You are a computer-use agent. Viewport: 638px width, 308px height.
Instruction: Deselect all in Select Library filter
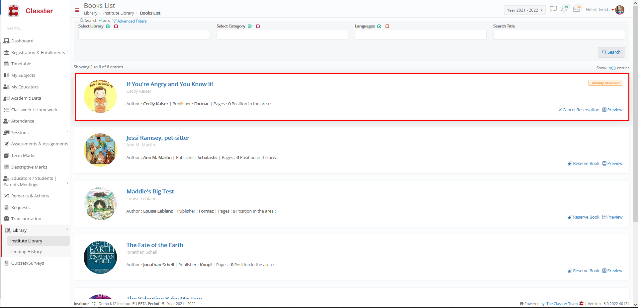point(116,26)
